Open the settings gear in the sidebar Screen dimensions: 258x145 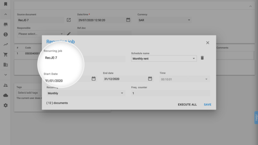click(6, 105)
